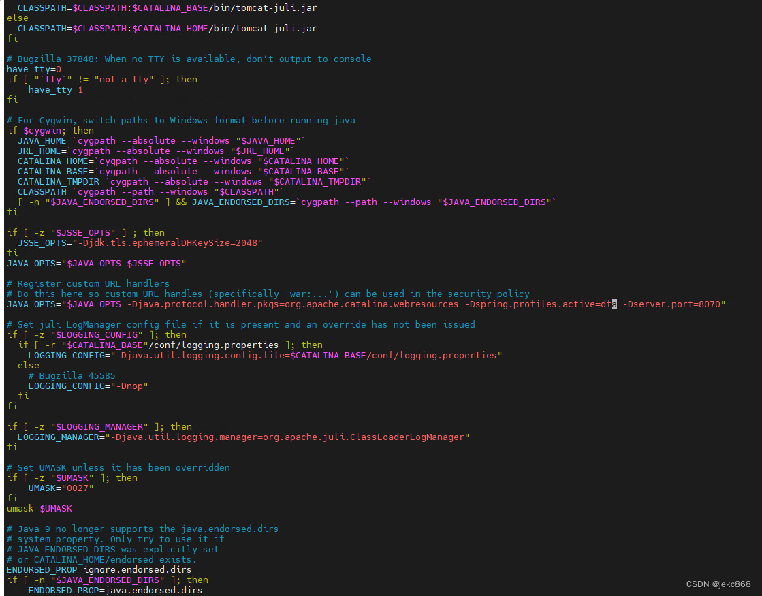Click the comment '# Bugzilla 45585'
Image resolution: width=762 pixels, height=596 pixels.
click(x=72, y=376)
